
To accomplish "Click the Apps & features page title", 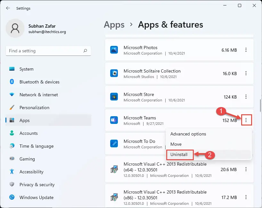I will click(170, 25).
